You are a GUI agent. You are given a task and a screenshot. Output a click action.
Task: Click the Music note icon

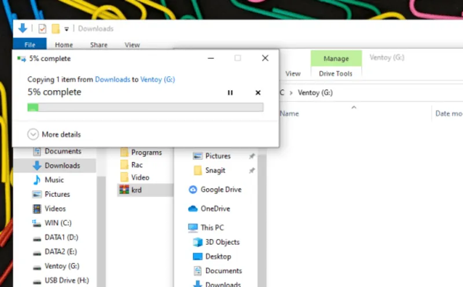pos(37,180)
